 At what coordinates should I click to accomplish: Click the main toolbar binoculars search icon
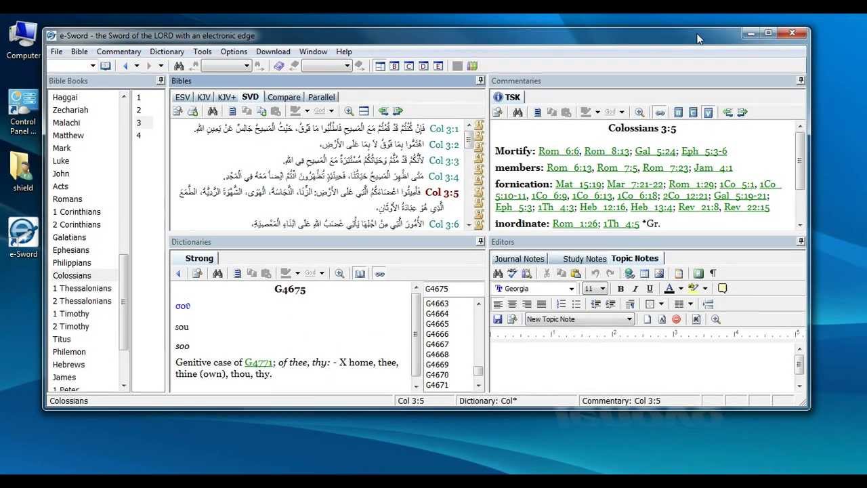click(179, 66)
